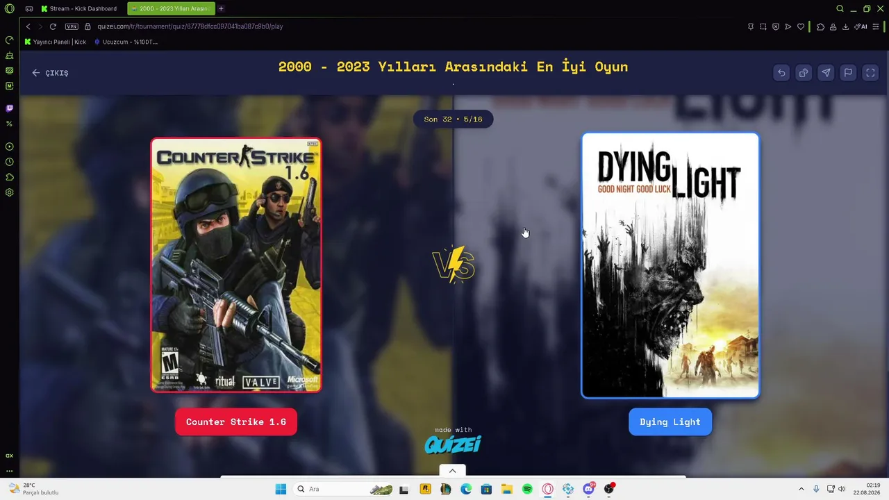Switch to the Stream - Kick Dashboard tab
889x500 pixels.
81,8
